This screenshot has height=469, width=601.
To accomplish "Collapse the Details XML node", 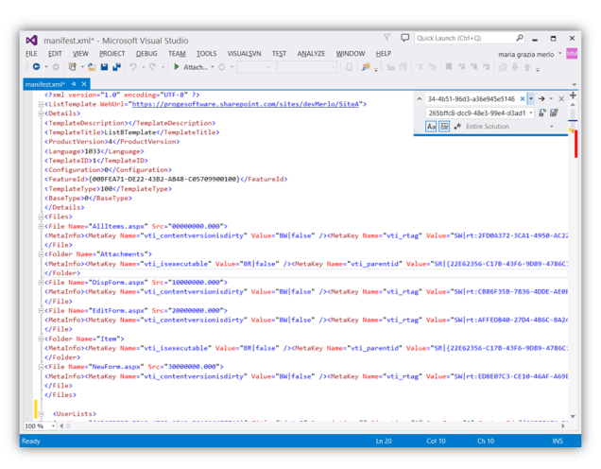I will [41, 113].
